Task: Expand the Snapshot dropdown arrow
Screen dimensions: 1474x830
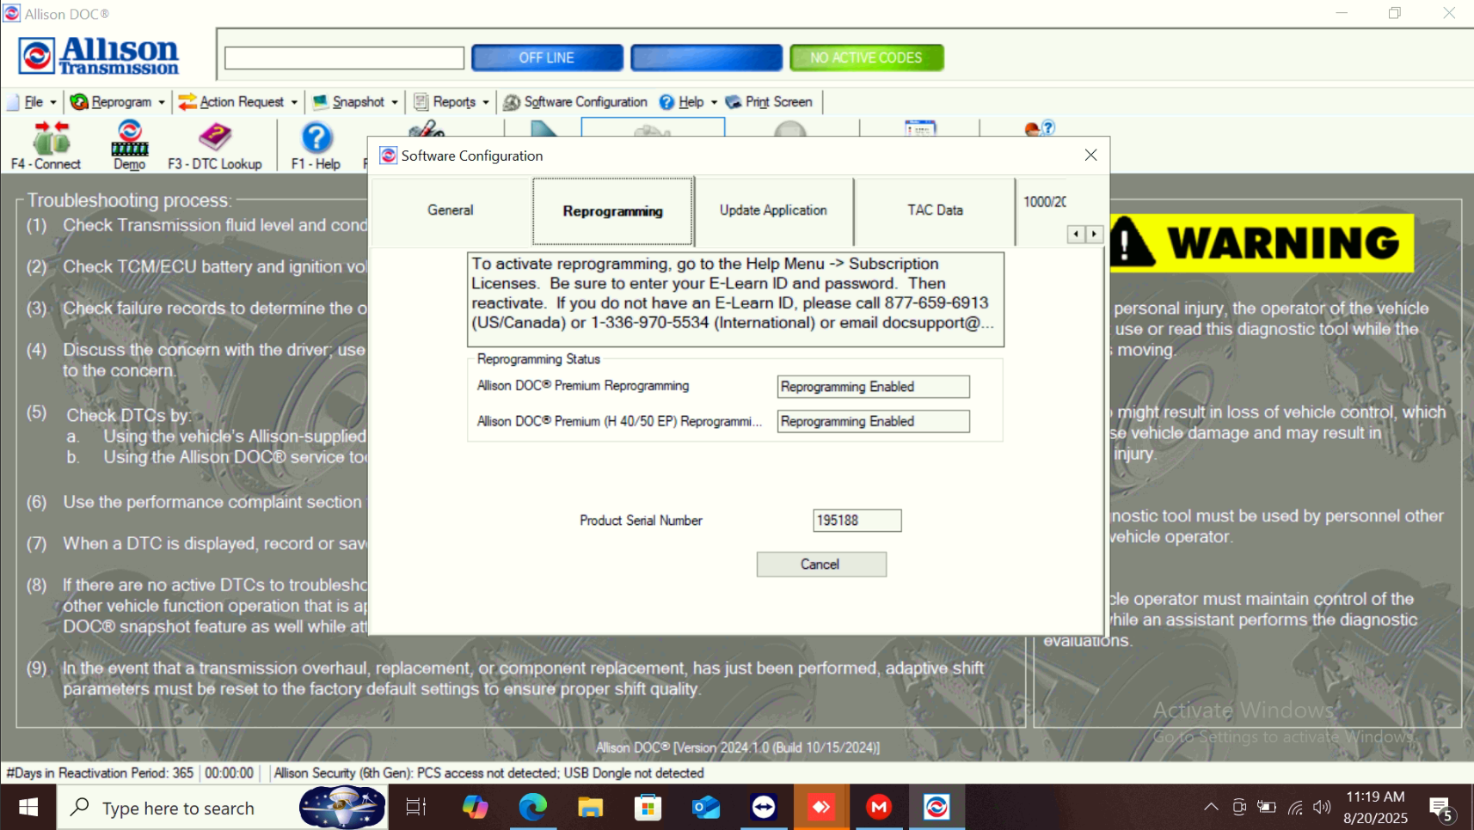Action: point(395,102)
